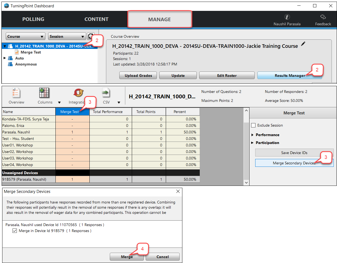Select the User03, Workshop row
337x263 pixels.
[101, 158]
